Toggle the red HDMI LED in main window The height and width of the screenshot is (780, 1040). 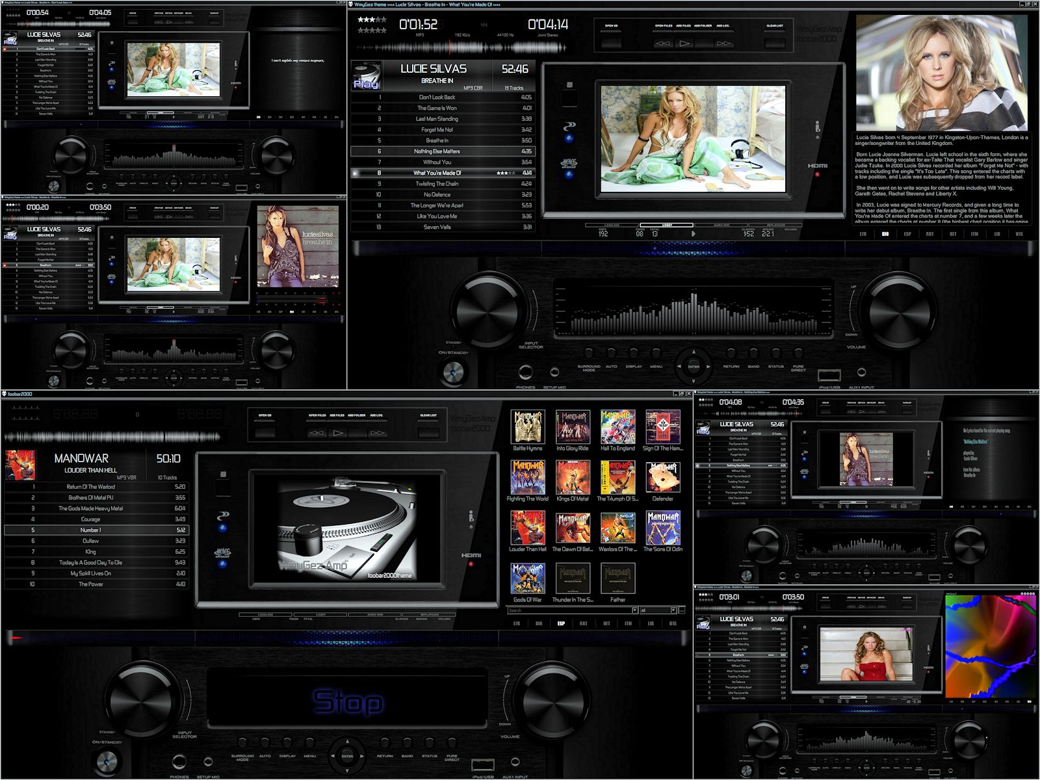818,174
